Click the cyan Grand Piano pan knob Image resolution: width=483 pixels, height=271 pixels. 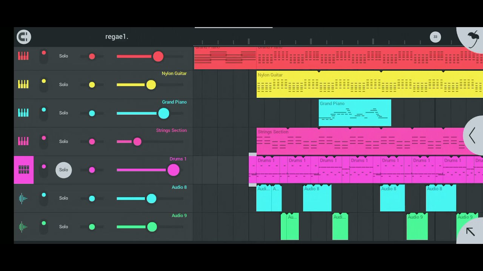[x=92, y=113]
